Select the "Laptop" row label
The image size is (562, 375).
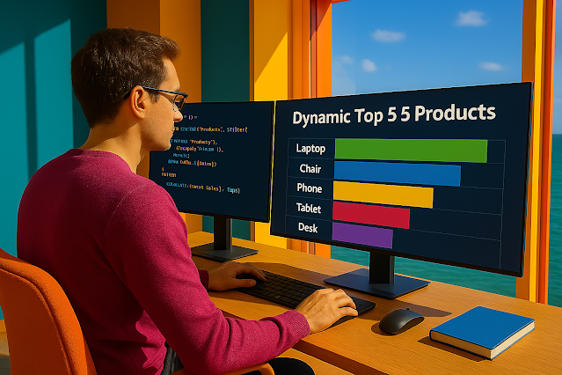tap(310, 149)
